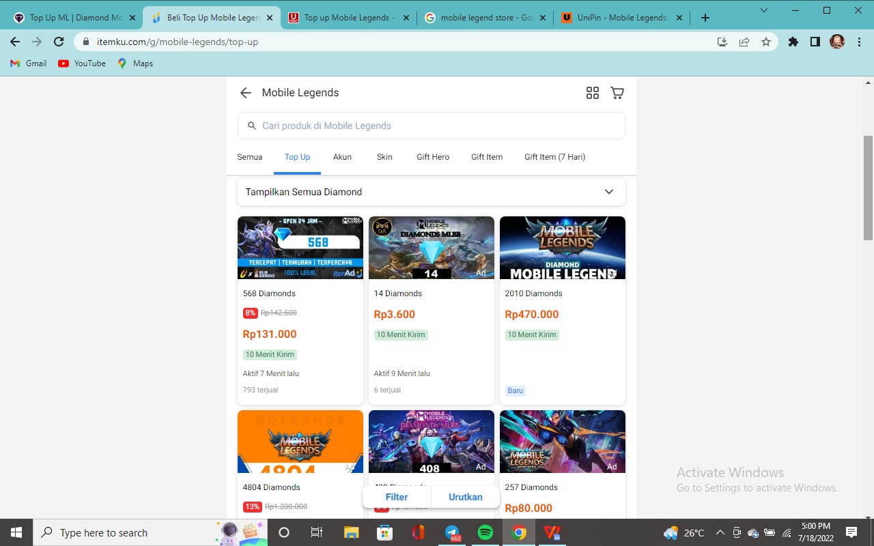This screenshot has height=546, width=874.
Task: Open the Extensions puzzle icon
Action: click(793, 42)
